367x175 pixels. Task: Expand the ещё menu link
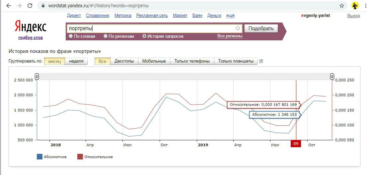pos(231,16)
